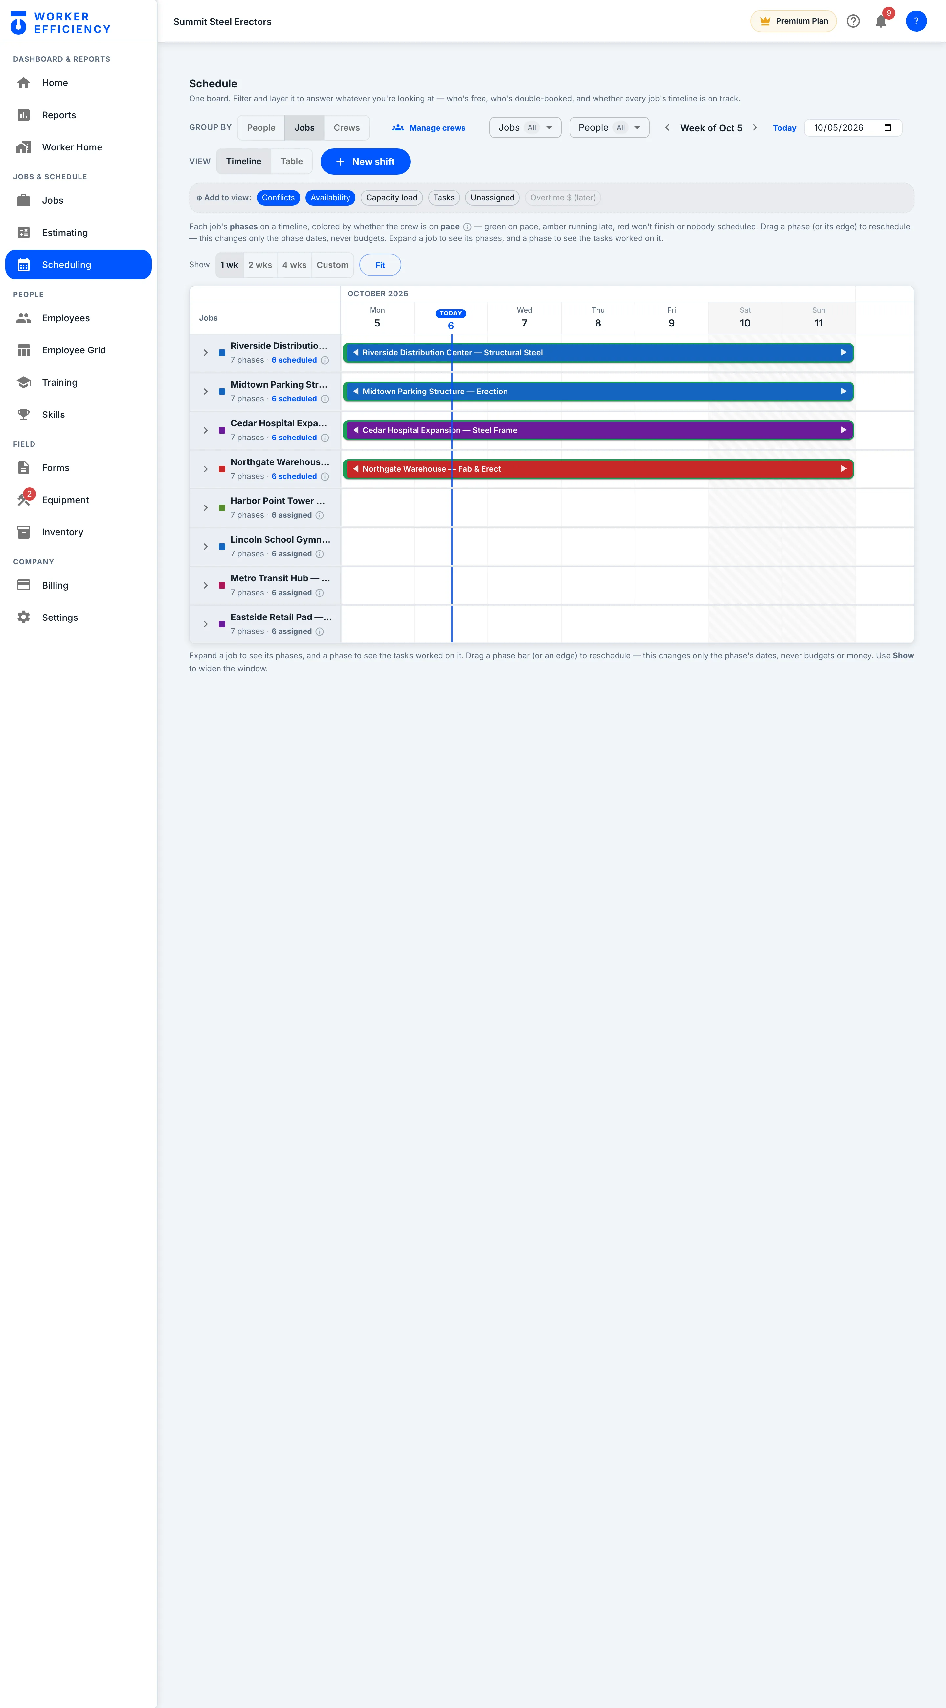
Task: Group schedule by People
Action: [x=261, y=128]
